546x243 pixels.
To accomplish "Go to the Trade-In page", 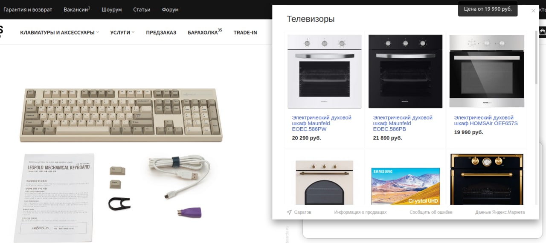I will (245, 32).
